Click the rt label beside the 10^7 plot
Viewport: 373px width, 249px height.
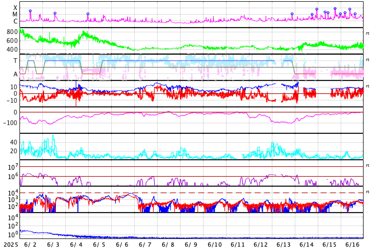click(x=368, y=166)
